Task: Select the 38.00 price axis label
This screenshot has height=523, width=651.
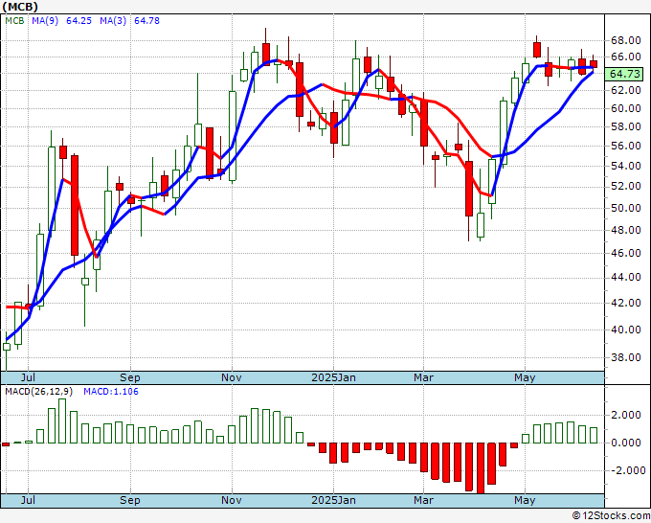Action: pos(625,357)
